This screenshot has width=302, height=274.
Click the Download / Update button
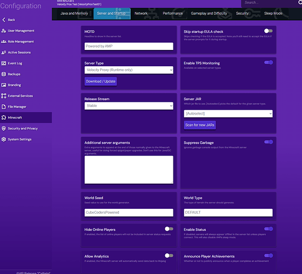101,82
